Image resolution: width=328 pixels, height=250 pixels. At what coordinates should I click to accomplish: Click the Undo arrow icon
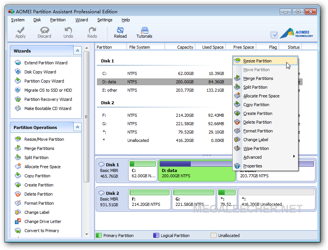click(68, 30)
